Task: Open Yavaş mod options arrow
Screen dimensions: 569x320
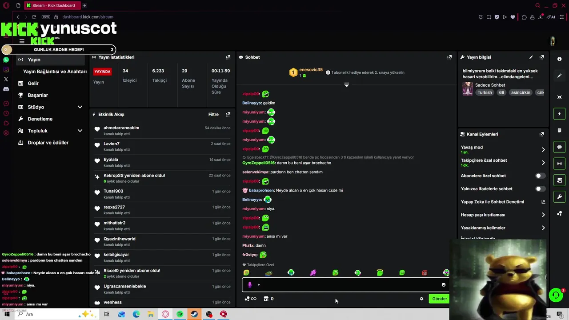Action: pos(543,150)
